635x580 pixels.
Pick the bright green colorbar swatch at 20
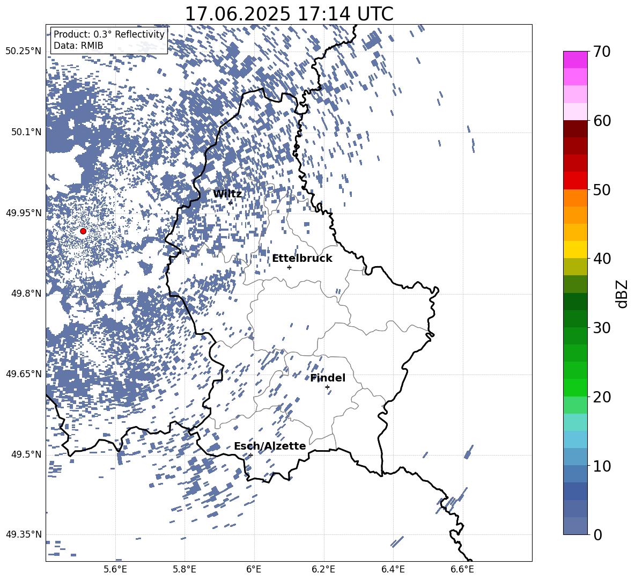tap(575, 387)
